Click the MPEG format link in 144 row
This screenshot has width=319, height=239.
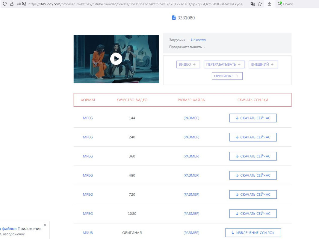click(x=88, y=118)
